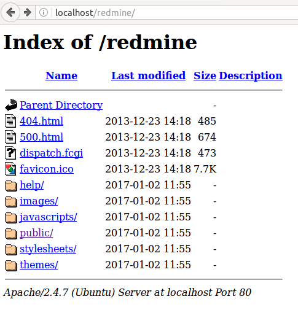Browse into the javascripts/ directory

click(48, 217)
